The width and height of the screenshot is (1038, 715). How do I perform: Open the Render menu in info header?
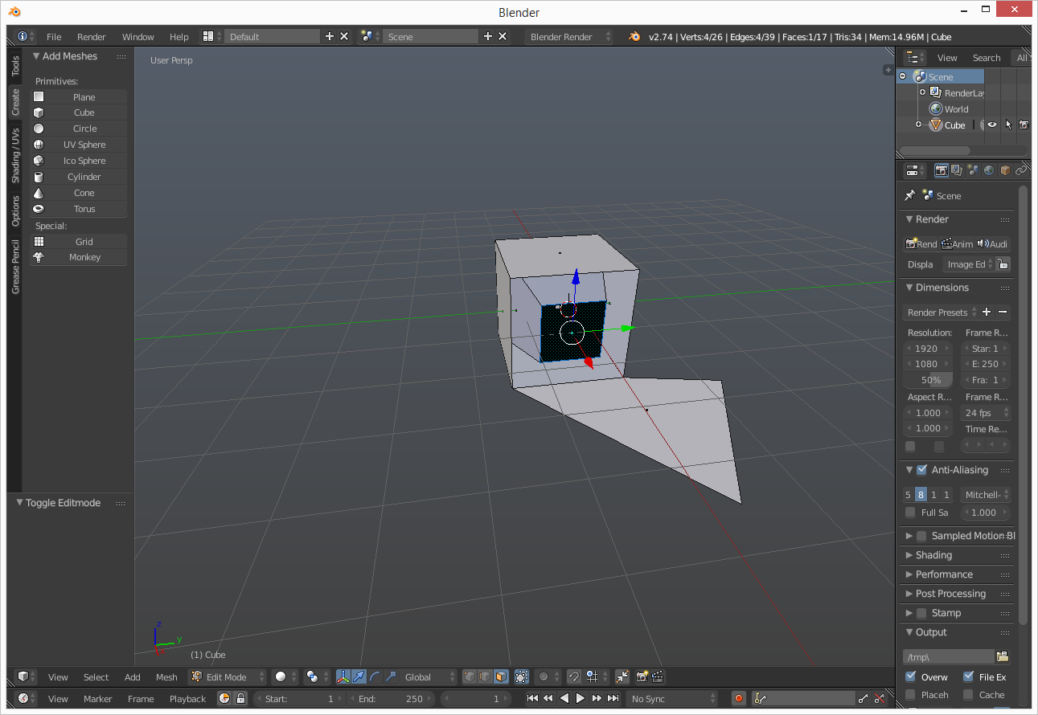(x=92, y=36)
